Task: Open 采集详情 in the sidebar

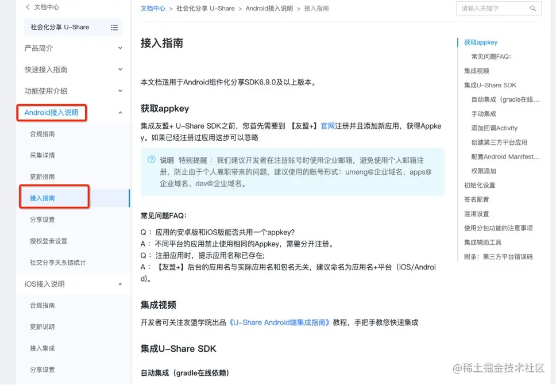Action: coord(42,155)
